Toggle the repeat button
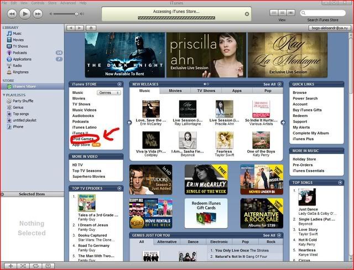 click(x=35, y=266)
